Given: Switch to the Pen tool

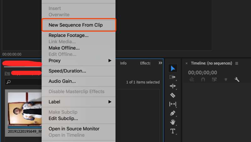Looking at the screenshot, I should tap(173, 113).
